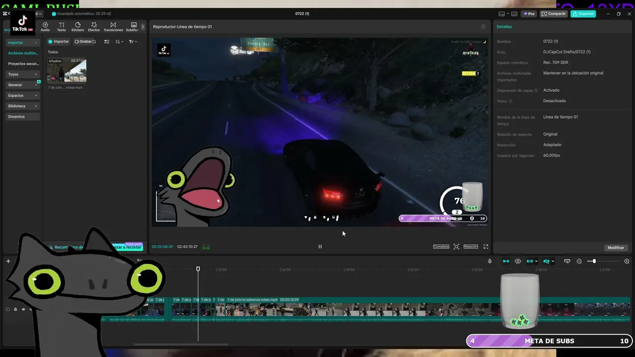The image size is (635, 357).
Task: Zoom out the timeline
Action: point(579,261)
